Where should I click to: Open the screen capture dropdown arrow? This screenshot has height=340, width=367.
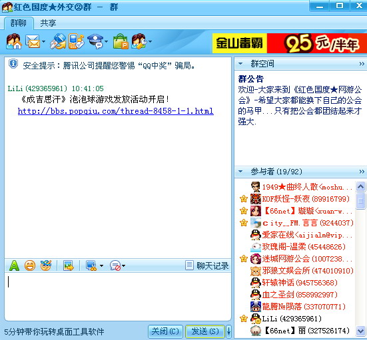pyautogui.click(x=101, y=266)
